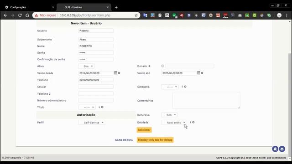The width and height of the screenshot is (292, 164).
Task: Clear the Válido desde date
Action: click(119, 73)
